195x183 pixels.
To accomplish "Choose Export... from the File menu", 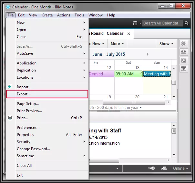I will pyautogui.click(x=47, y=94).
